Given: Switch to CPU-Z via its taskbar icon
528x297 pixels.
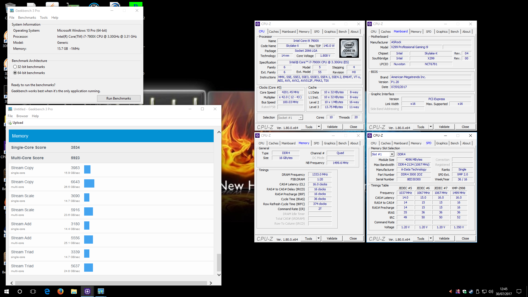Looking at the screenshot, I should click(x=87, y=291).
